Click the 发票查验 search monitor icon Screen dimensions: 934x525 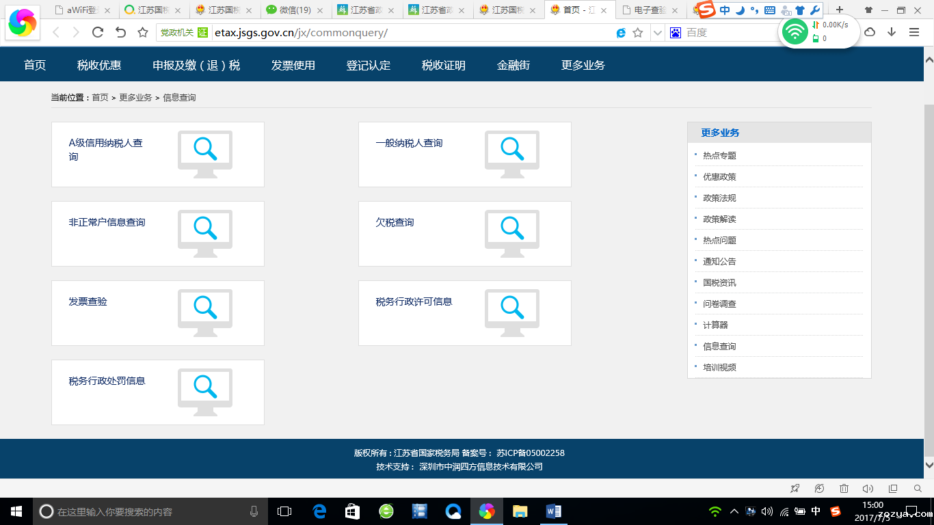click(205, 312)
